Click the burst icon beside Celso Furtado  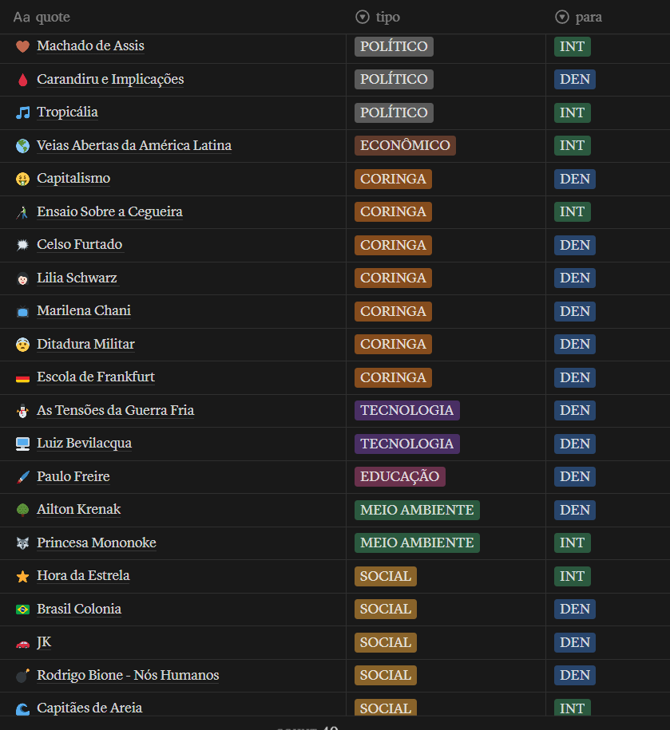(x=22, y=245)
